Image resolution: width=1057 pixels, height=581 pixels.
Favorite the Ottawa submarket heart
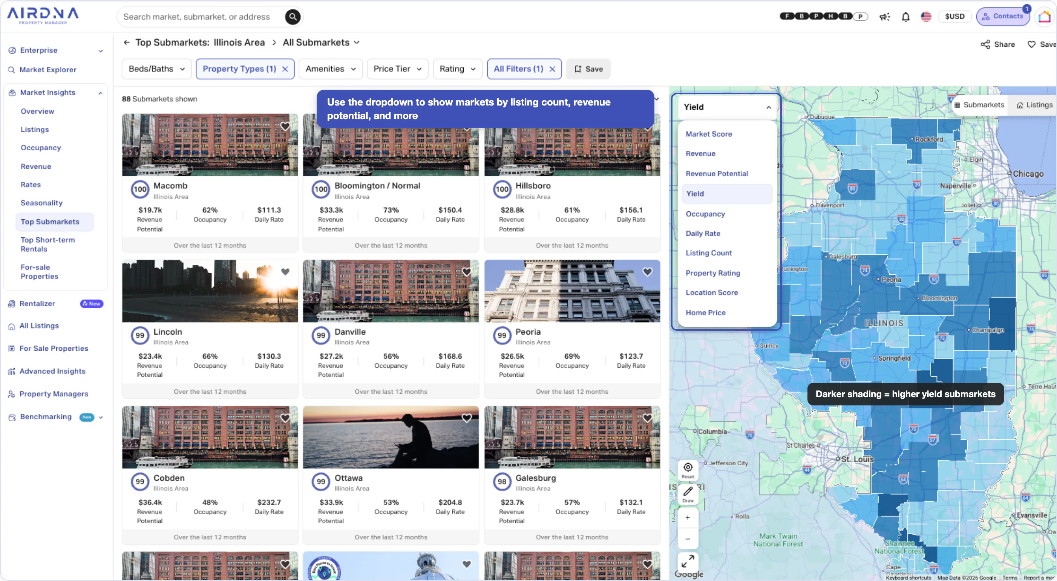(467, 418)
